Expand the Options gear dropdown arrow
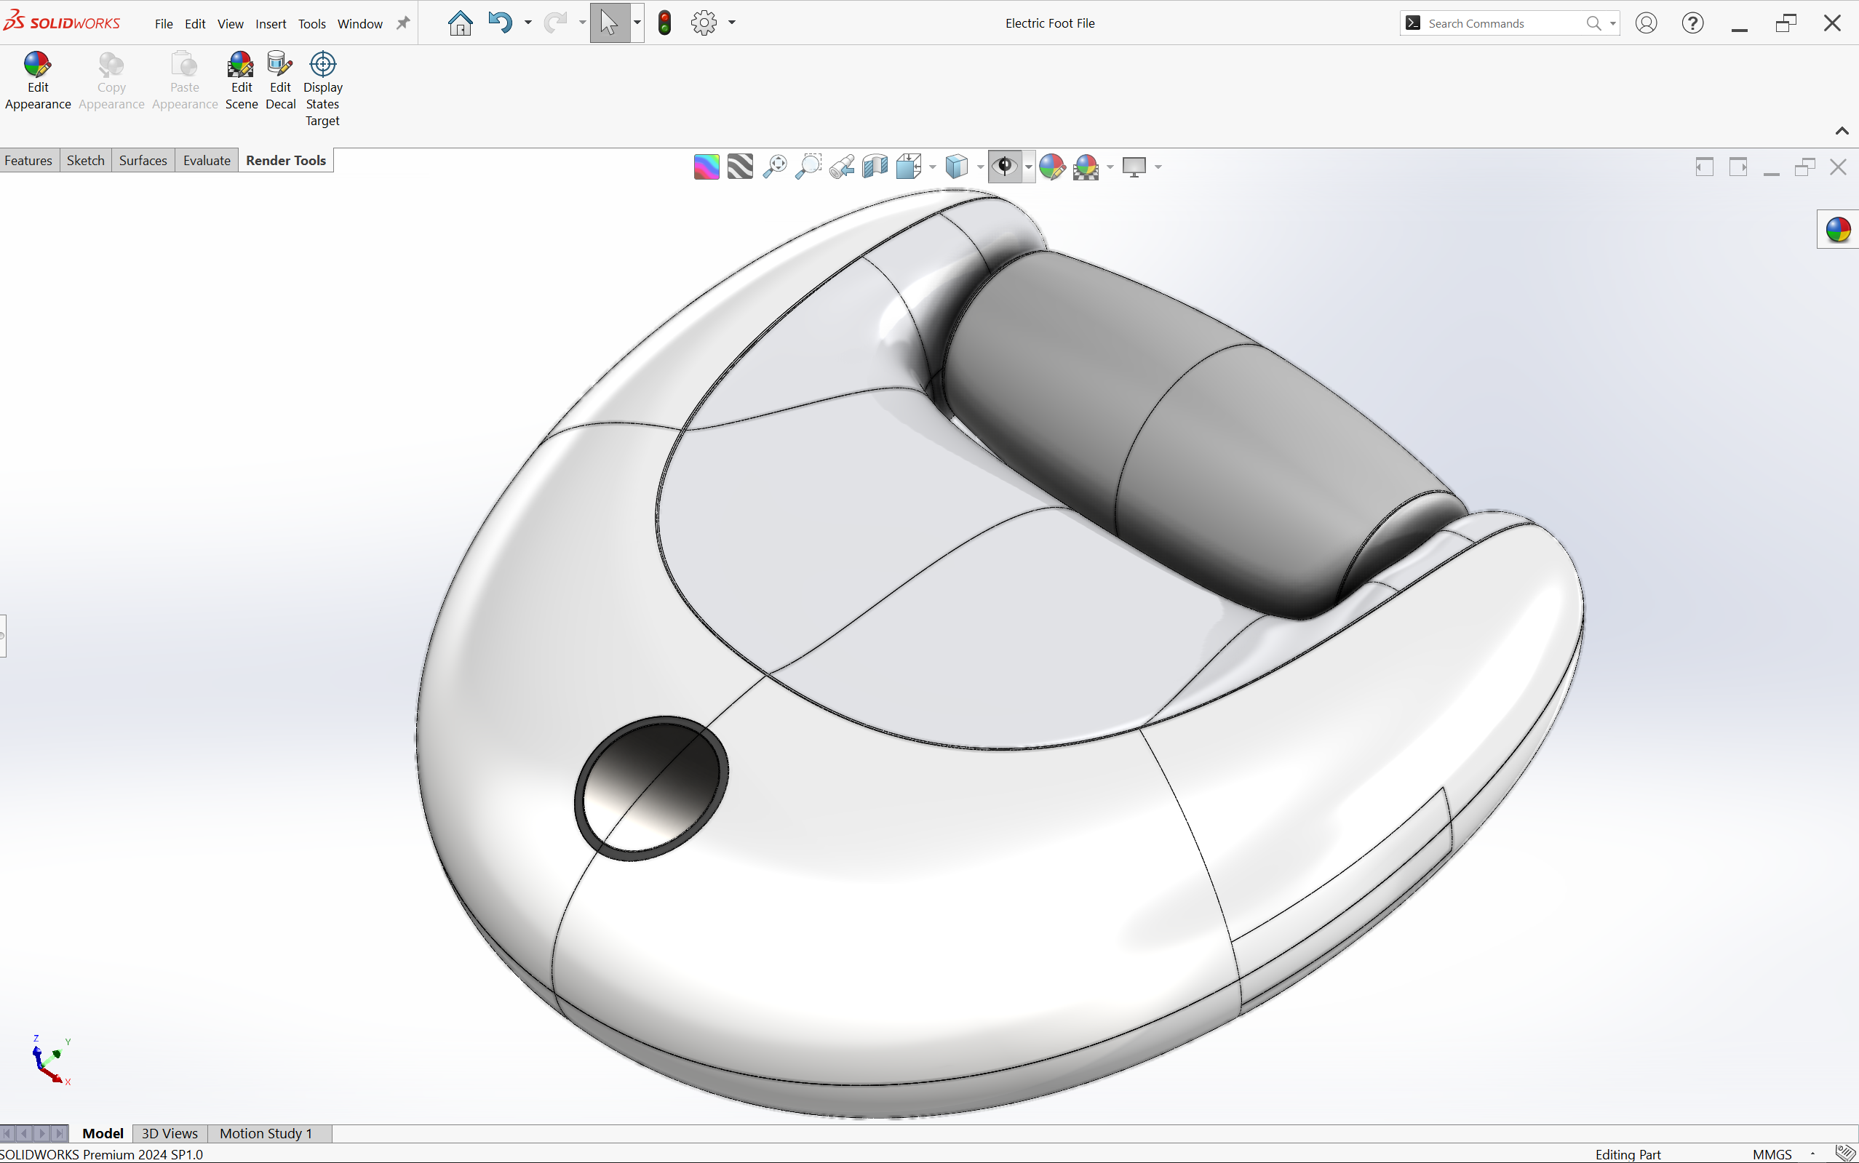The image size is (1859, 1163). pyautogui.click(x=732, y=23)
